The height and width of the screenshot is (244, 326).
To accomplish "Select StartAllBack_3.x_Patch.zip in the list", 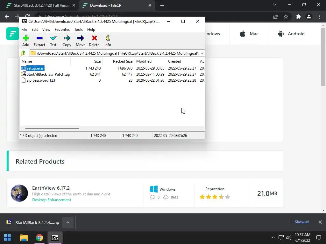I will tap(46, 74).
